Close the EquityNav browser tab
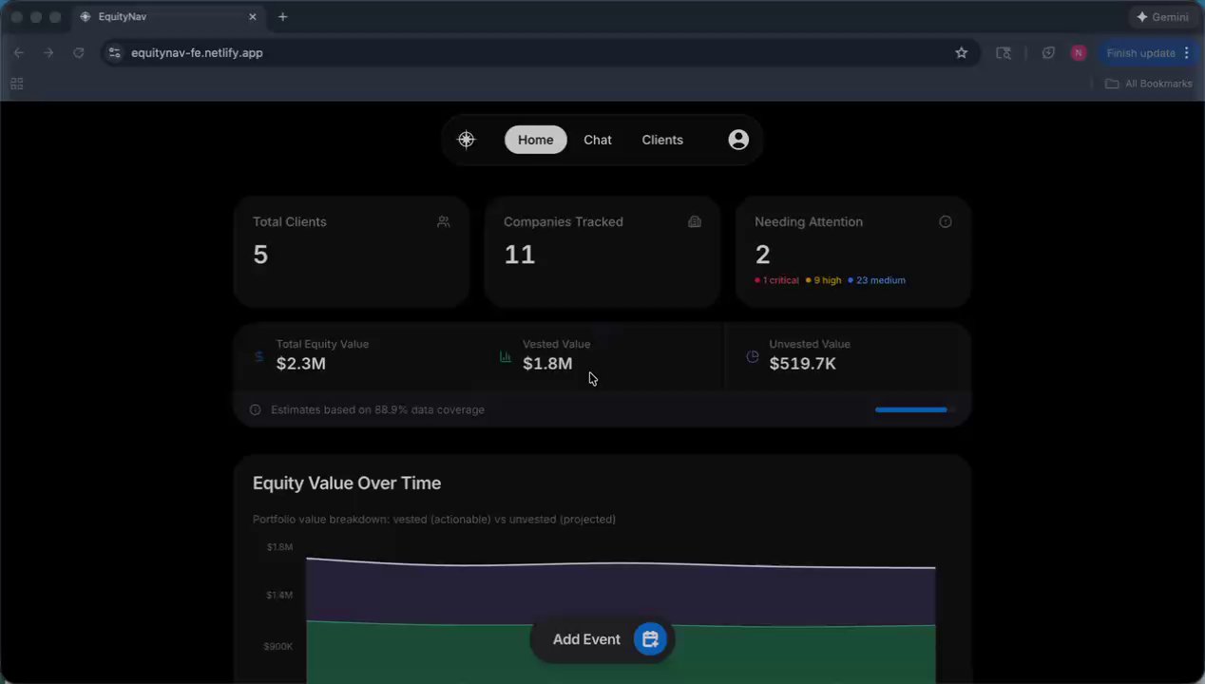 coord(253,17)
